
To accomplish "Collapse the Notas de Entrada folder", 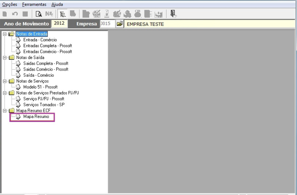I will [x=4, y=34].
